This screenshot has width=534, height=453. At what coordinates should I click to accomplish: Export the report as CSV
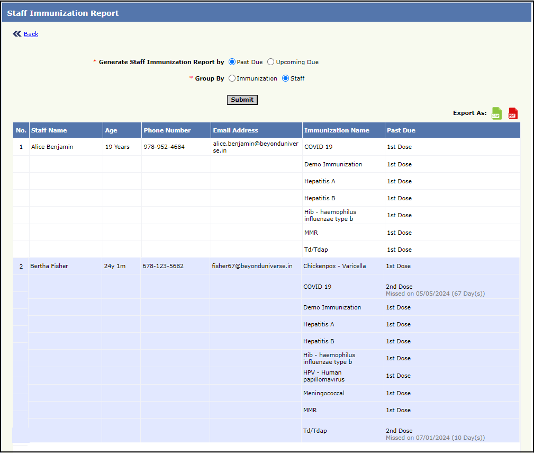[x=496, y=113]
